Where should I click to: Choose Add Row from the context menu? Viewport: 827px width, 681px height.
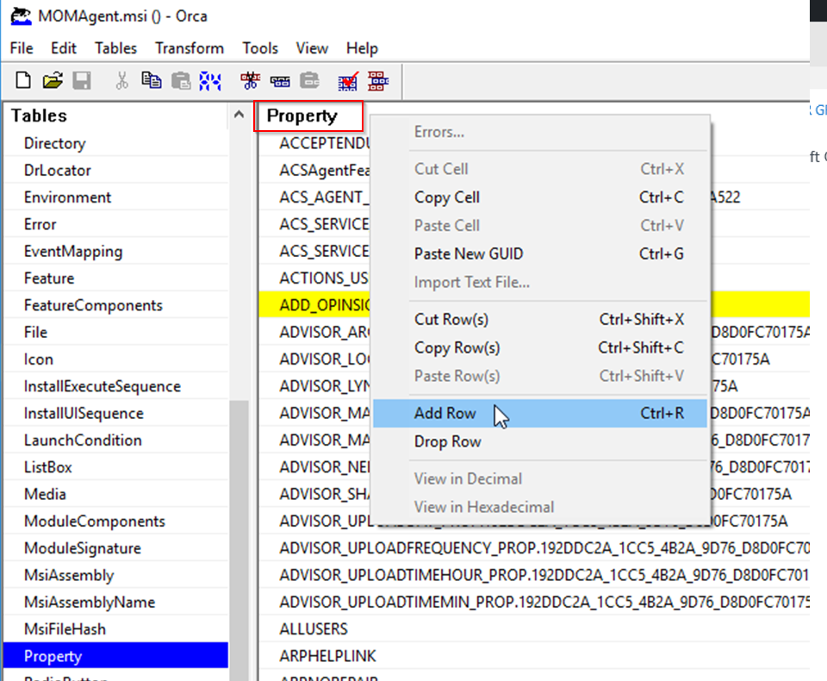(445, 414)
